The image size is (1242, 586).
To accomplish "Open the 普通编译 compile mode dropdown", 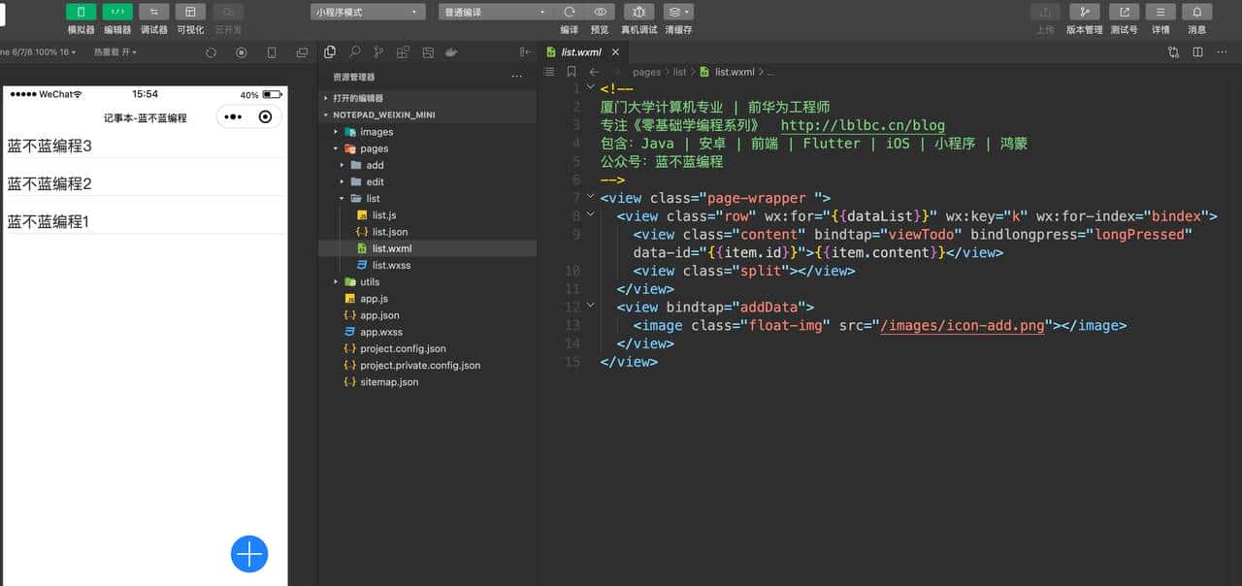I will coord(495,11).
